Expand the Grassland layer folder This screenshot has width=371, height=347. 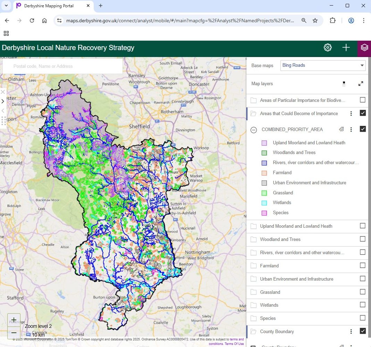pyautogui.click(x=253, y=292)
